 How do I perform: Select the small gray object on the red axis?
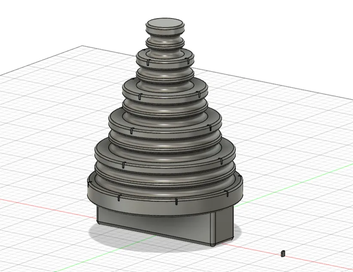click(x=283, y=253)
